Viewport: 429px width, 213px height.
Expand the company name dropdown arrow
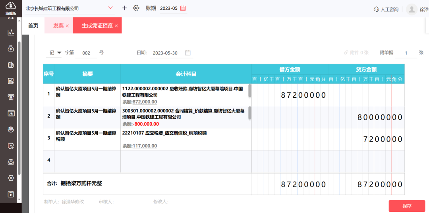click(110, 8)
